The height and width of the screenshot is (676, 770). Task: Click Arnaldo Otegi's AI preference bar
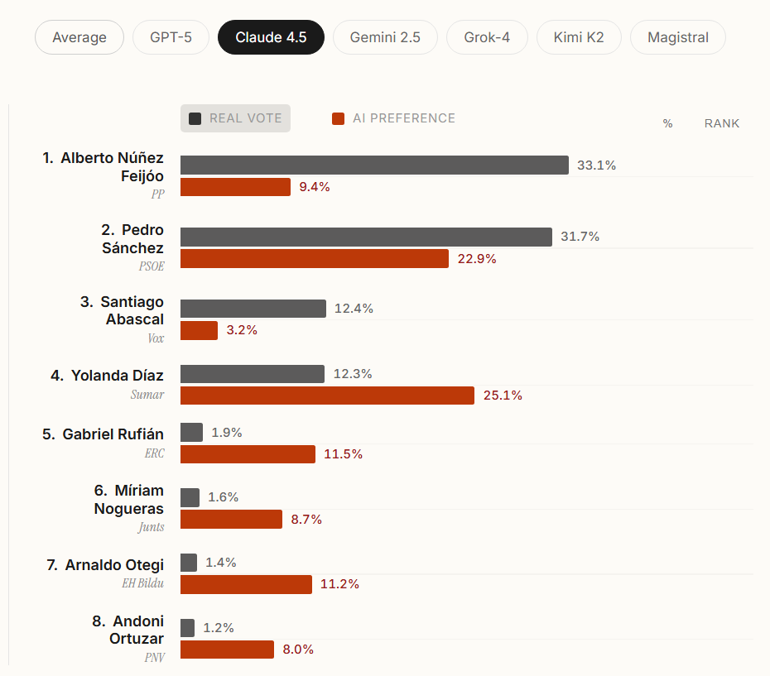(x=246, y=584)
